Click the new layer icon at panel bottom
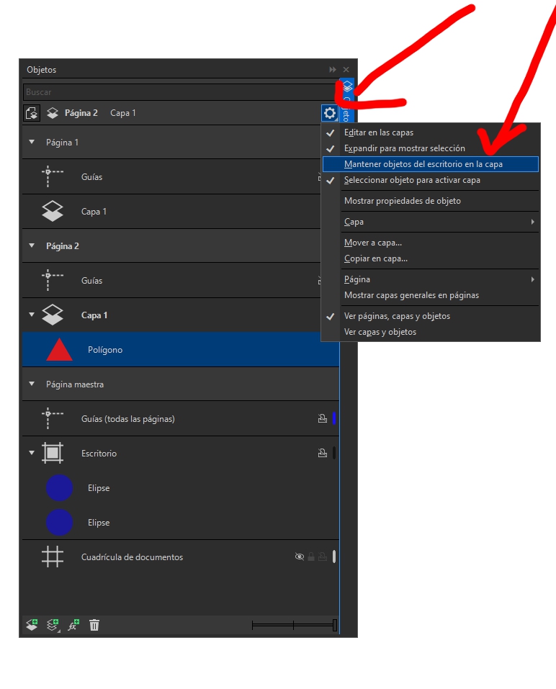This screenshot has width=556, height=689. [32, 625]
